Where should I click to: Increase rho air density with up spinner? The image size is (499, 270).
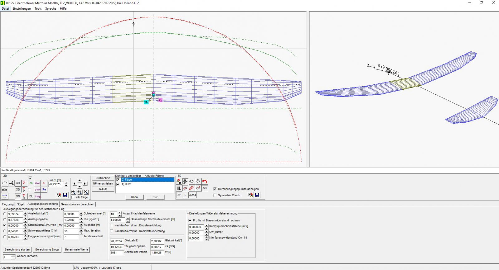81,219
